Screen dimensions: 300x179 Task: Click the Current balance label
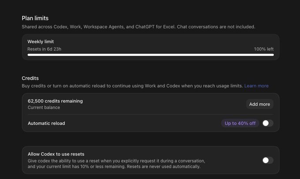[44, 108]
